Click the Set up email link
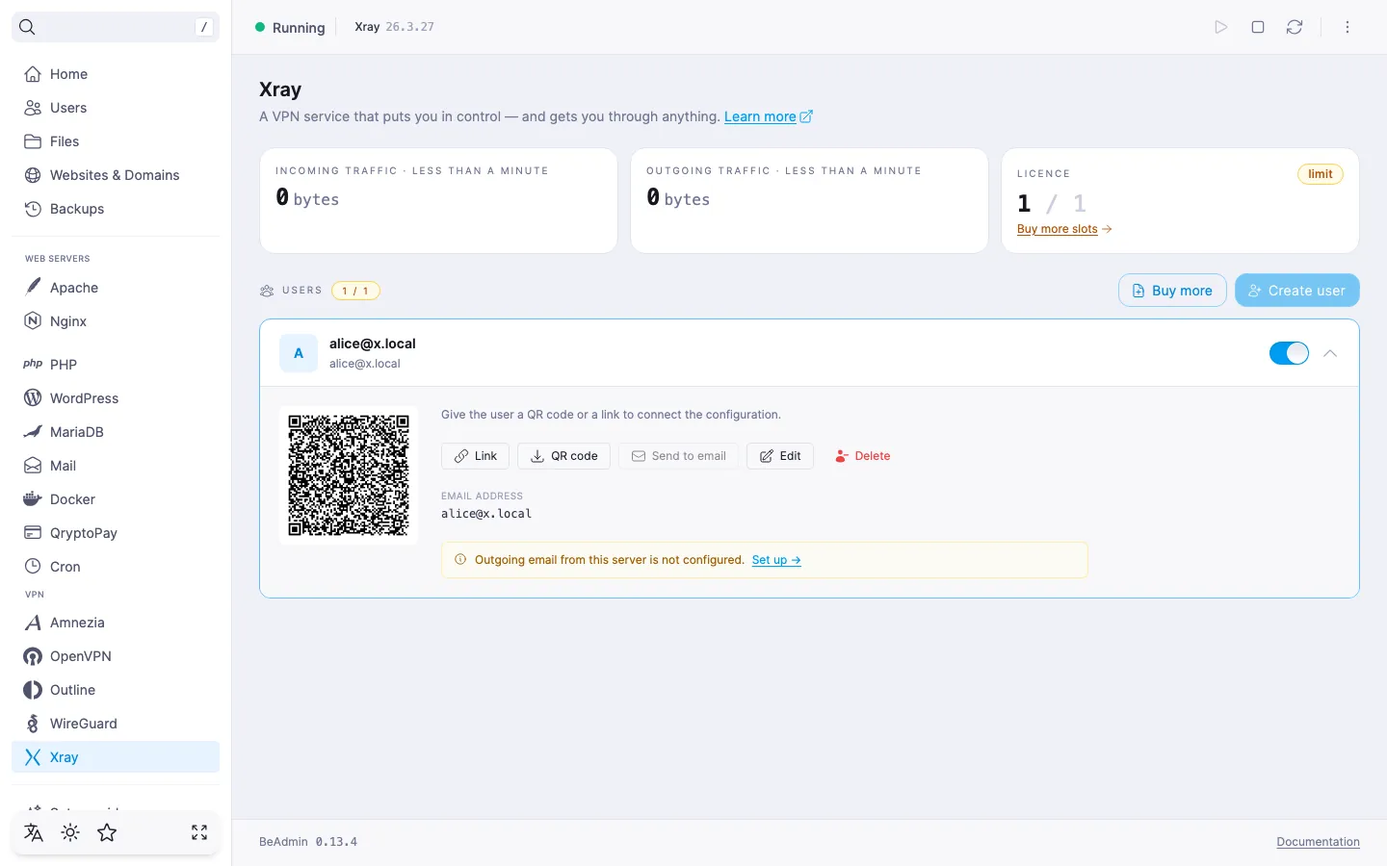The width and height of the screenshot is (1387, 866). (x=776, y=560)
